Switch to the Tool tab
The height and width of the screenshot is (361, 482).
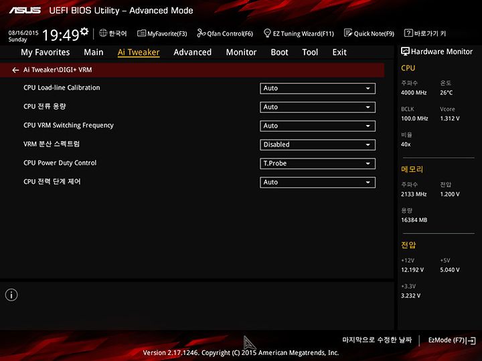[x=310, y=52]
